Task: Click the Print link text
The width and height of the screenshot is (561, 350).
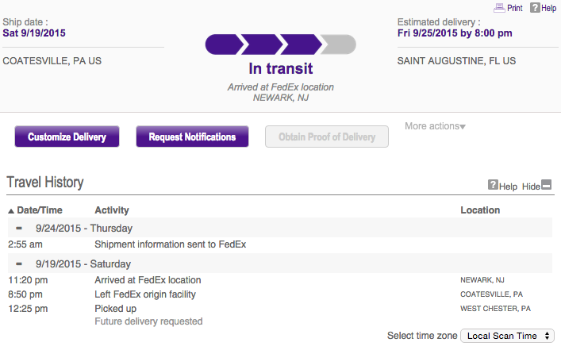Action: point(515,8)
